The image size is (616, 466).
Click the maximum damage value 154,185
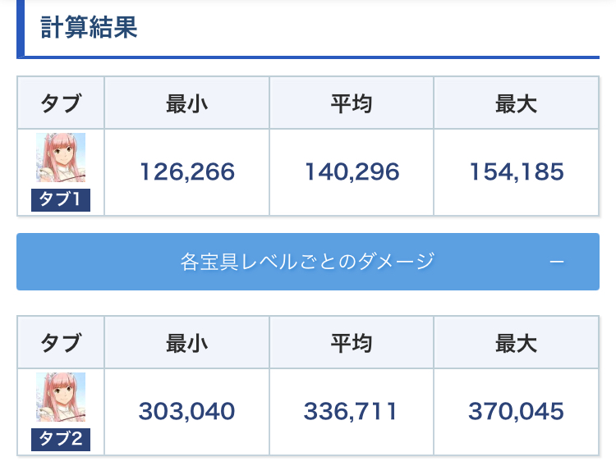(517, 171)
